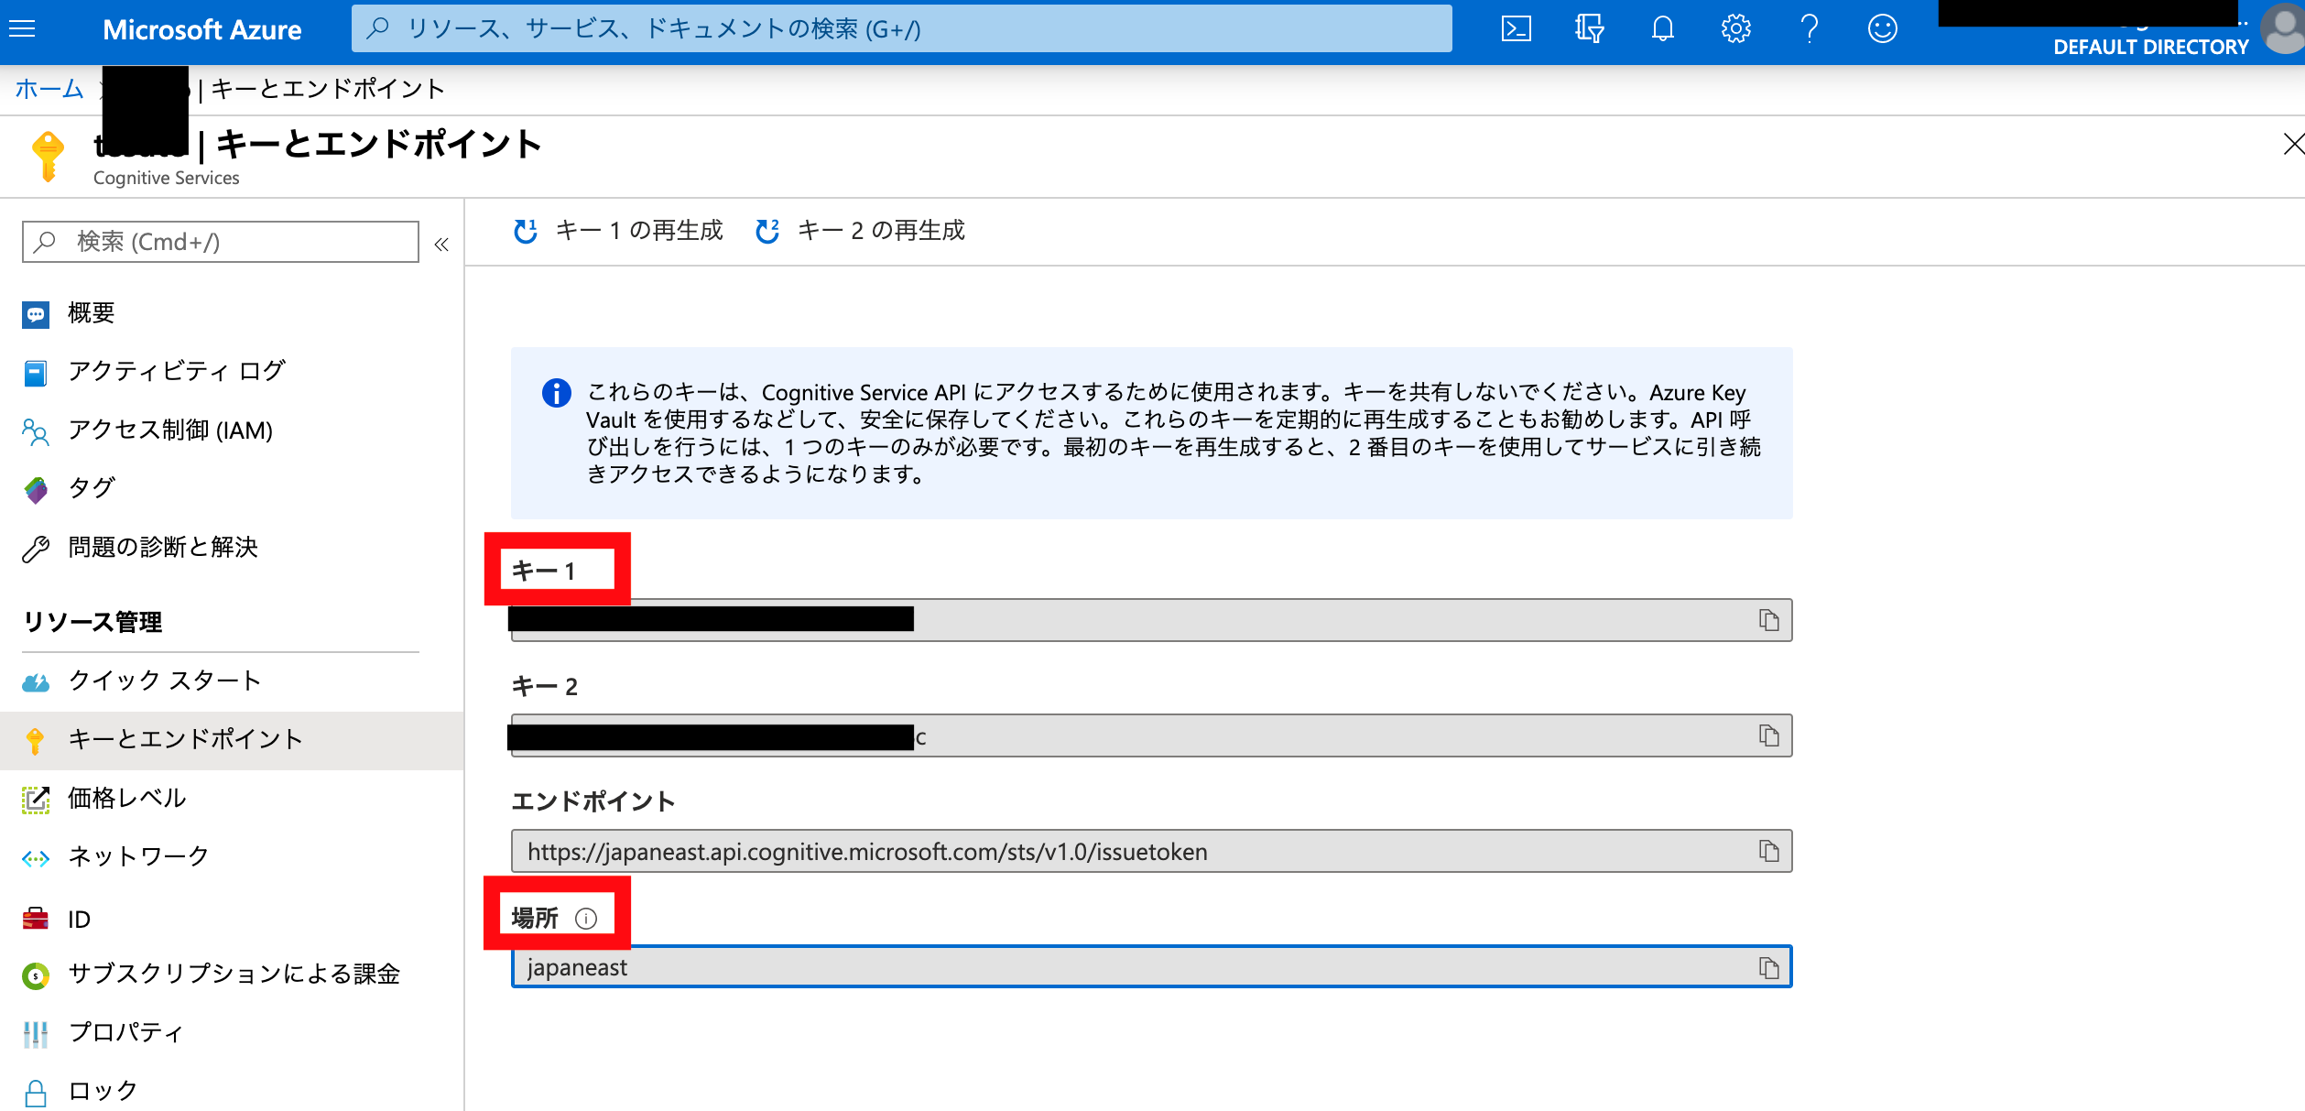Copy the 場所 japaneast value

pos(1768,967)
